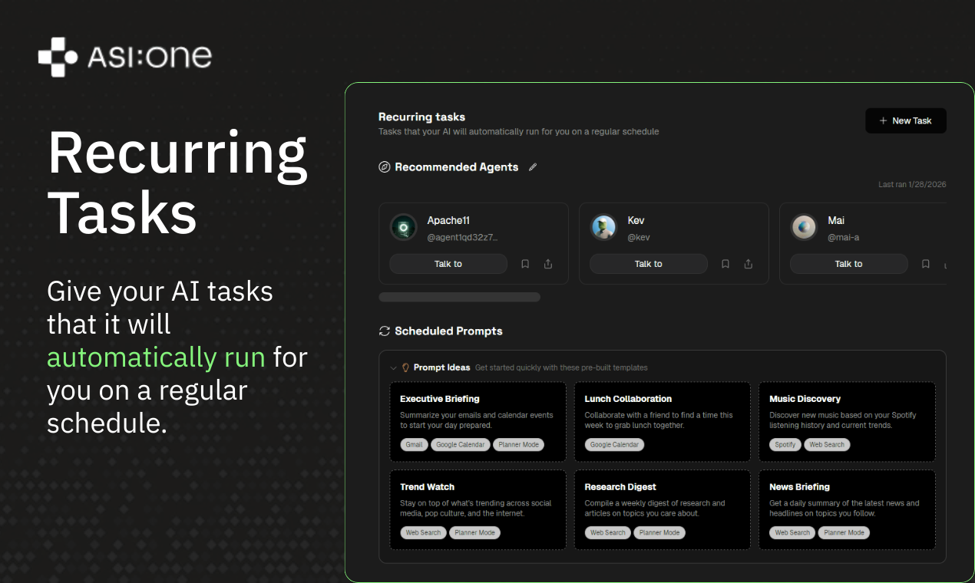The width and height of the screenshot is (975, 583).
Task: Click Web Search tag in News Briefing
Action: pos(792,532)
